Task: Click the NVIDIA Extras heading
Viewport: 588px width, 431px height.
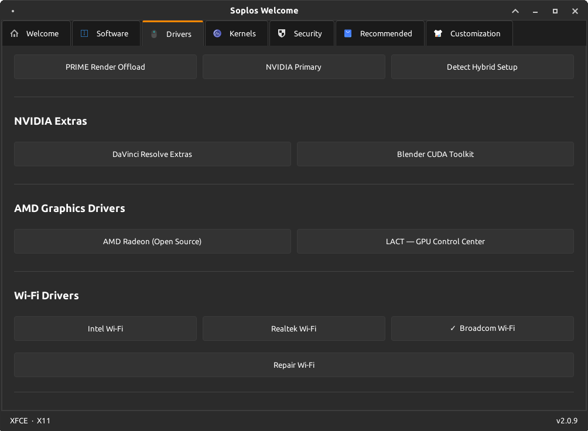Action: point(50,121)
